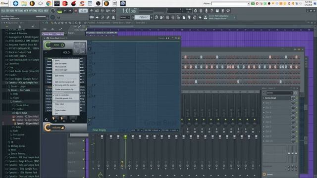This screenshot has width=317, height=178.
Task: Open the FILE menu
Action: 3,11
